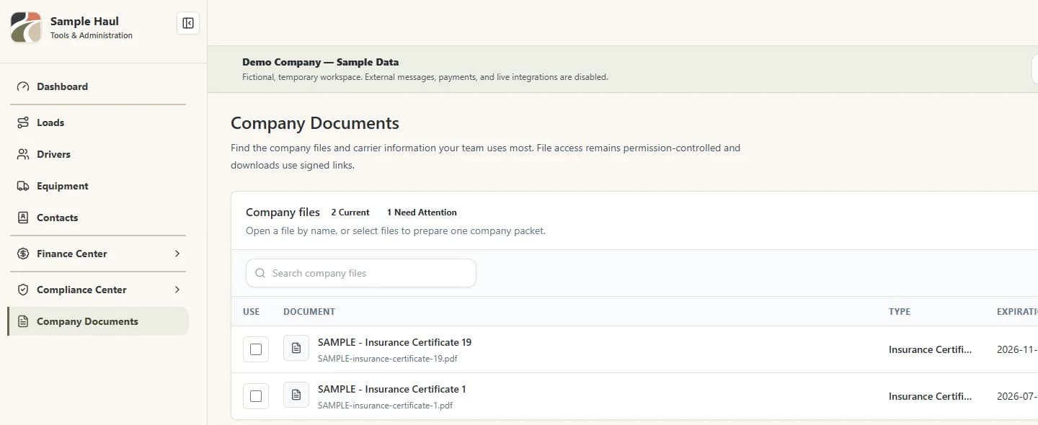This screenshot has height=425, width=1038.
Task: Click the search magnifier icon
Action: 261,273
